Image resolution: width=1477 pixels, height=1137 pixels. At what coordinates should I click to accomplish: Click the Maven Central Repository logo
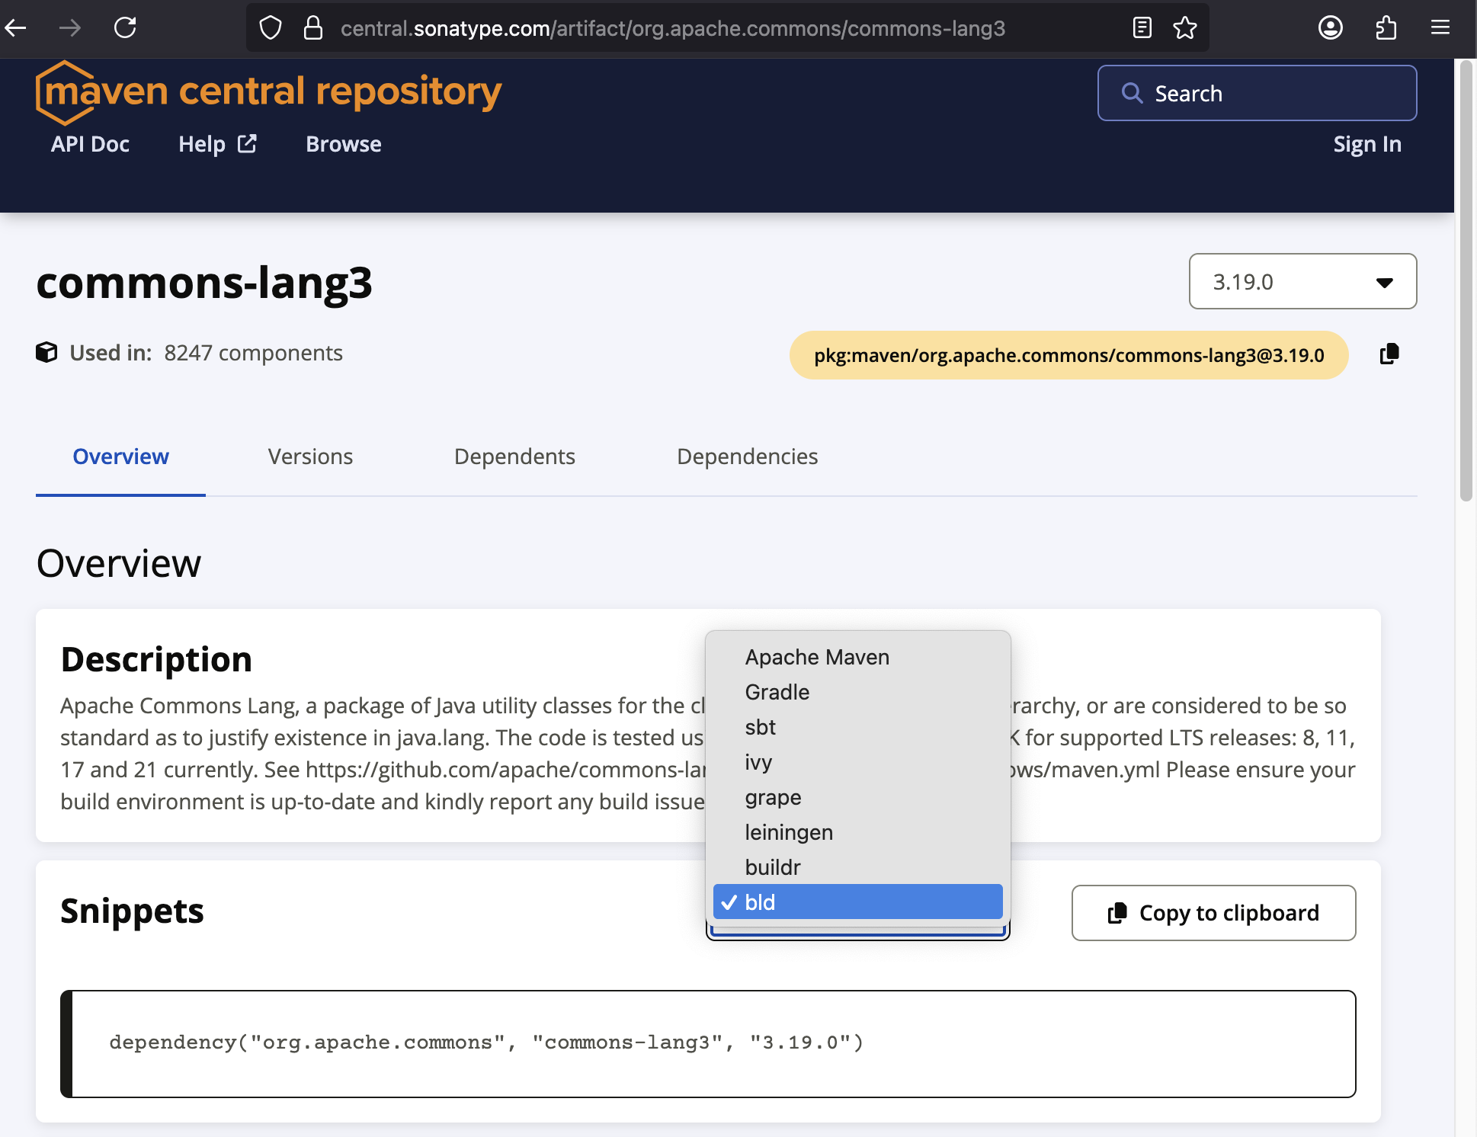(268, 92)
